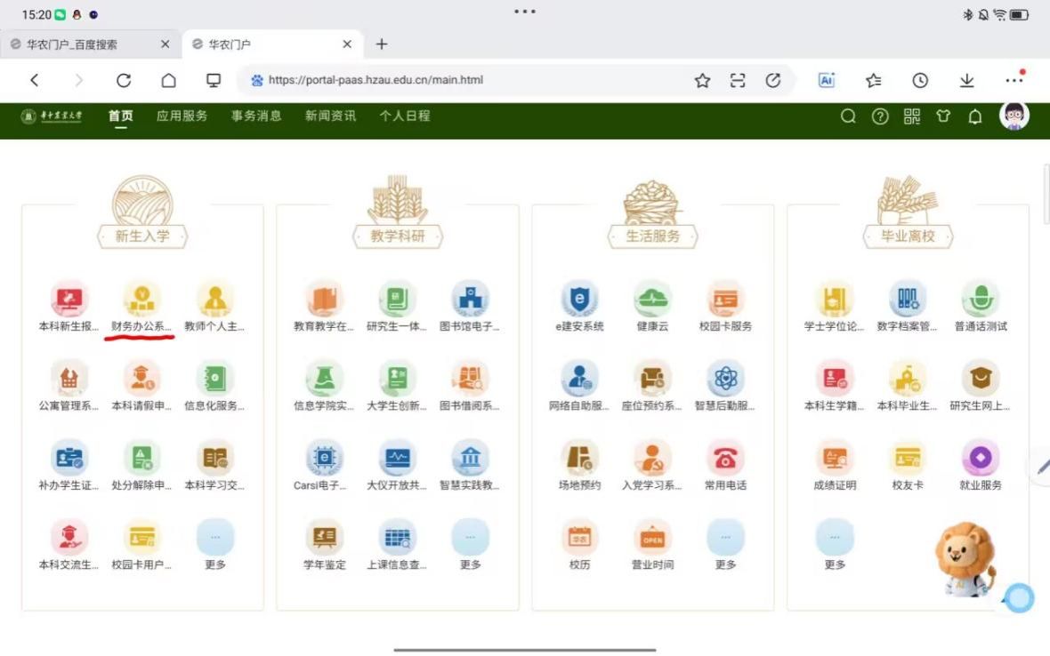Expand 更多 in 教学科研 section
Image resolution: width=1050 pixels, height=656 pixels.
[x=470, y=539]
